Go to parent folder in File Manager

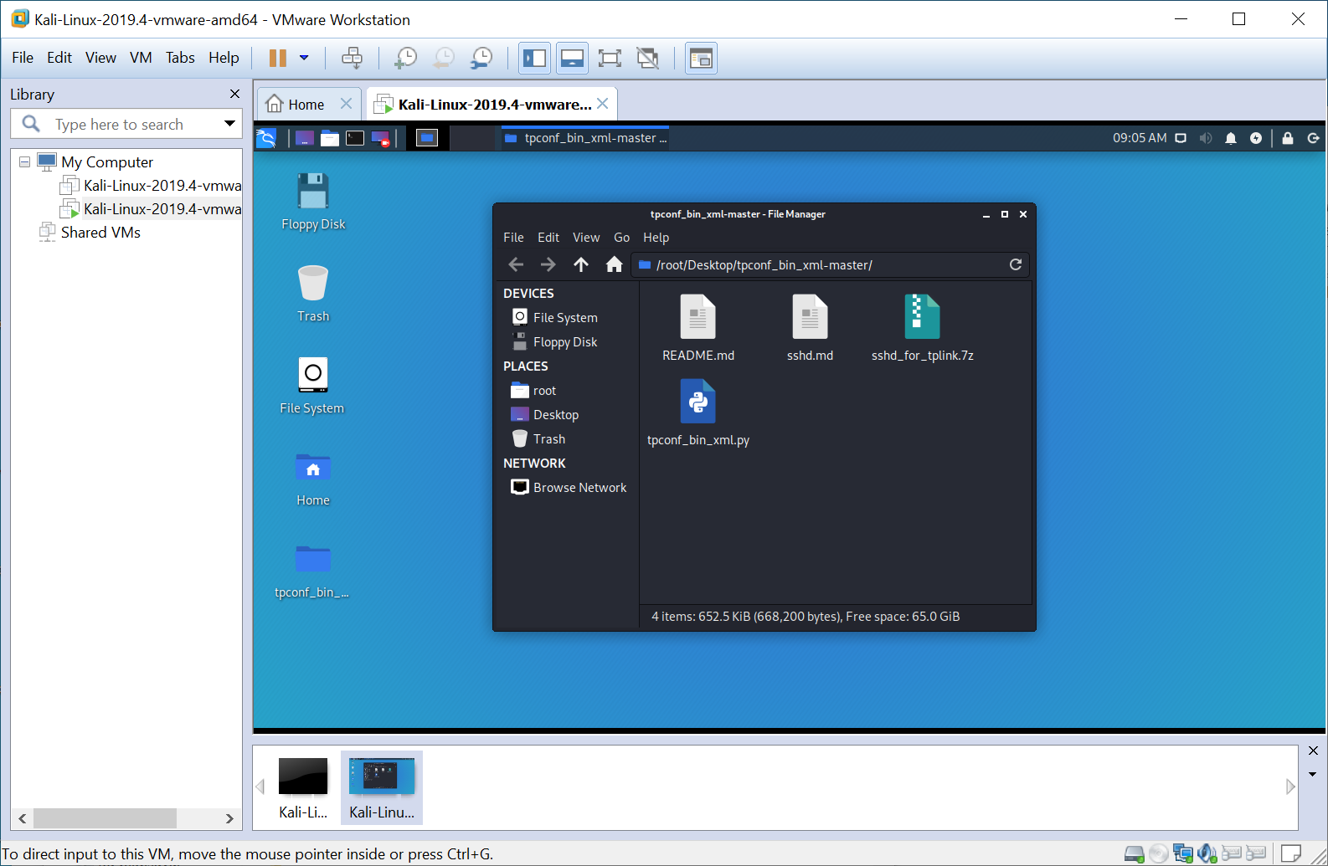click(x=581, y=264)
